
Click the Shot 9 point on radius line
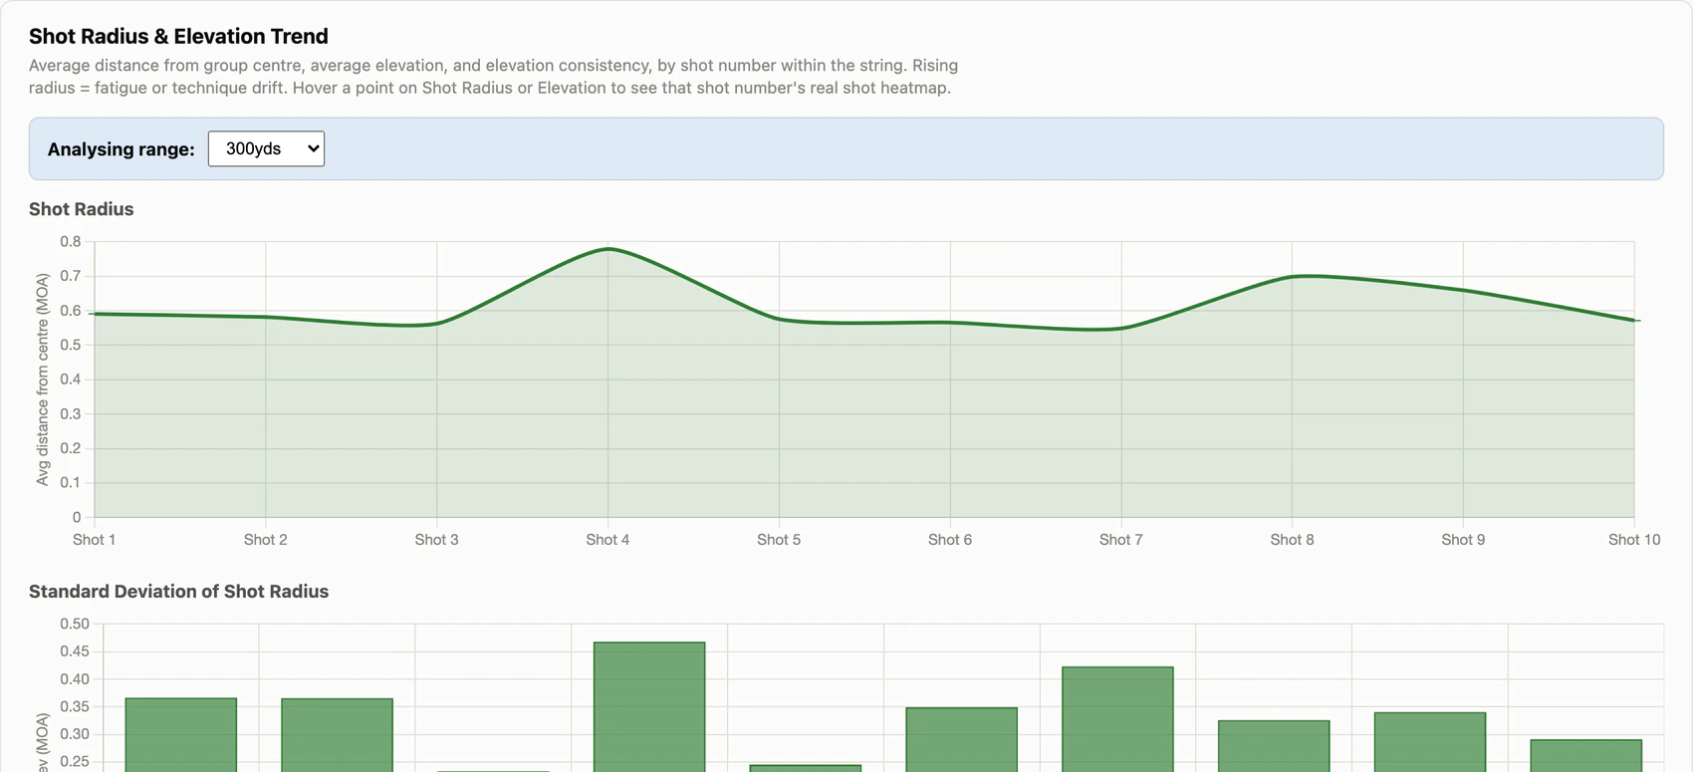(1463, 290)
